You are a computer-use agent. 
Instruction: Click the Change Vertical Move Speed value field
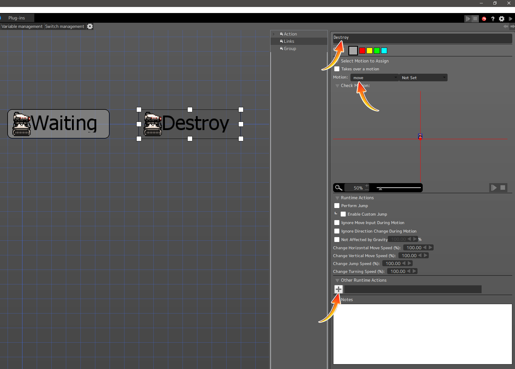408,255
